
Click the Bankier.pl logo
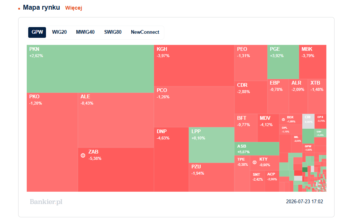(46, 202)
